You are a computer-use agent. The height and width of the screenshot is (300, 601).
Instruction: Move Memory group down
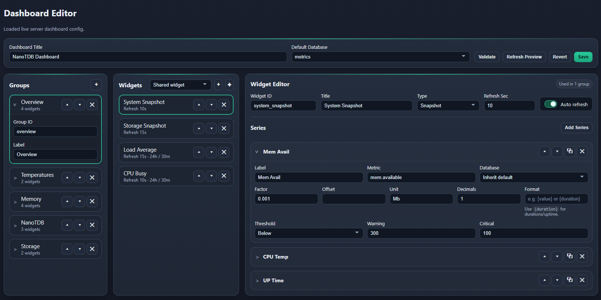coord(80,201)
